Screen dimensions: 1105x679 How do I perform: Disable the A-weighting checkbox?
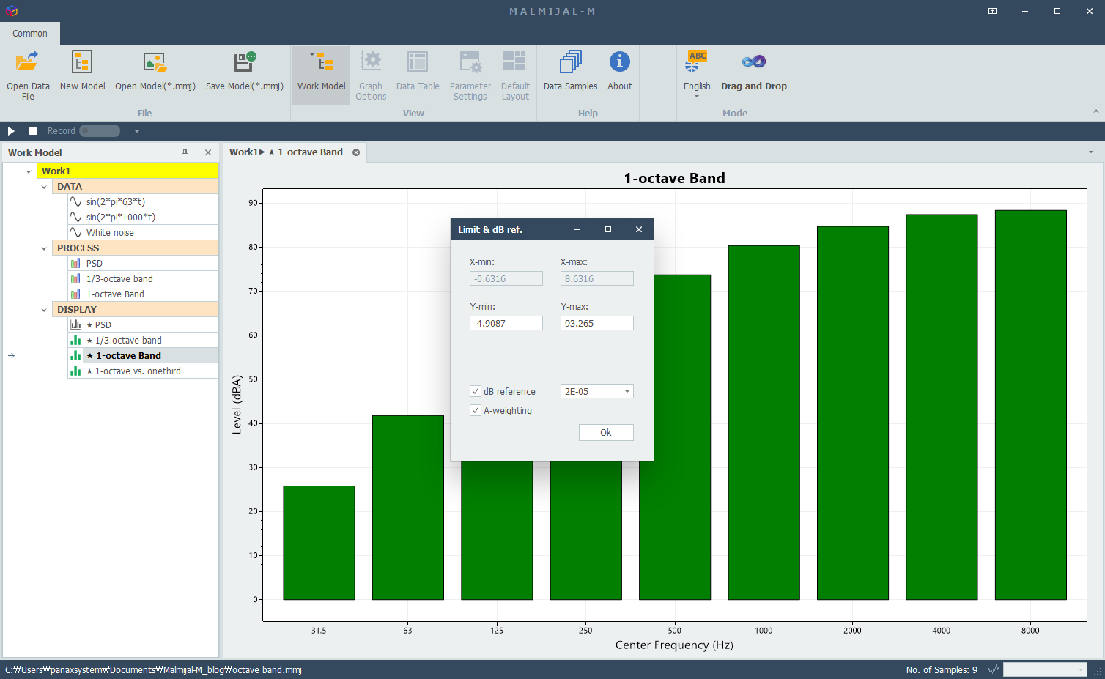[x=476, y=410]
